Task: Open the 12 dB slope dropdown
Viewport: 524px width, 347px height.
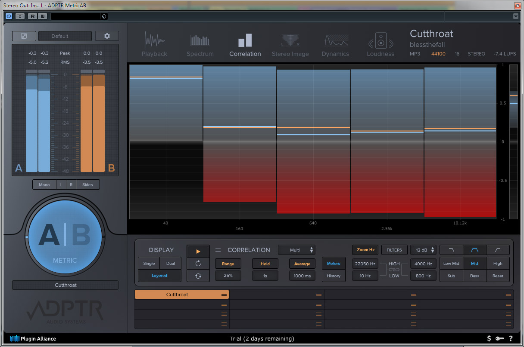Action: (423, 250)
